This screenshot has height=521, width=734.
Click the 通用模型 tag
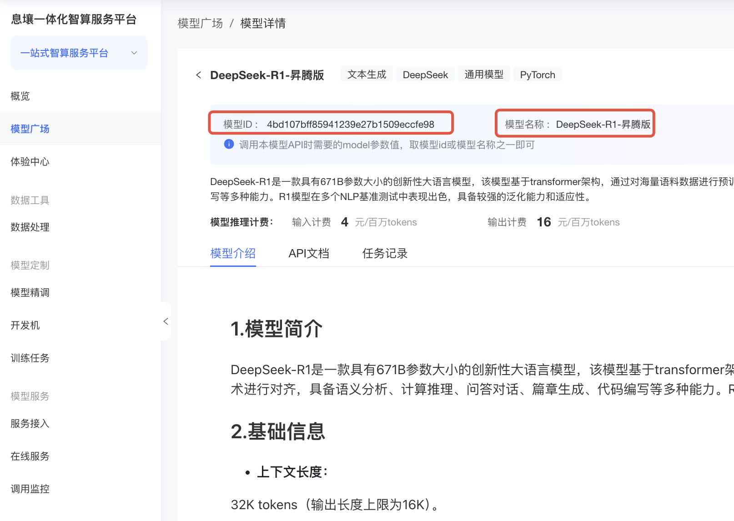(x=484, y=75)
